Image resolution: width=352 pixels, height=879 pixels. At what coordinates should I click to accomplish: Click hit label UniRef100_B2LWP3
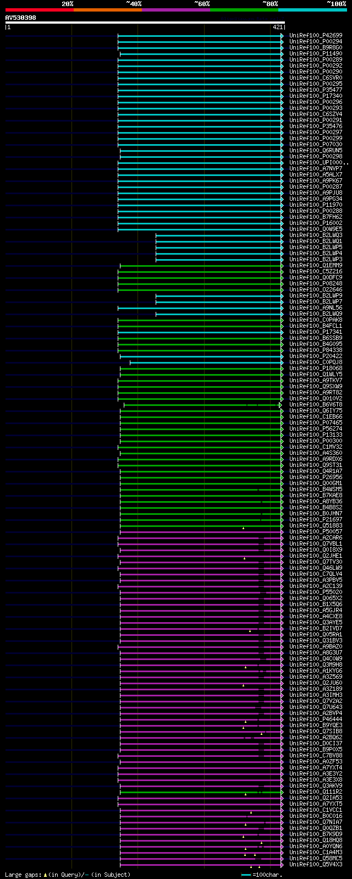coord(316,259)
